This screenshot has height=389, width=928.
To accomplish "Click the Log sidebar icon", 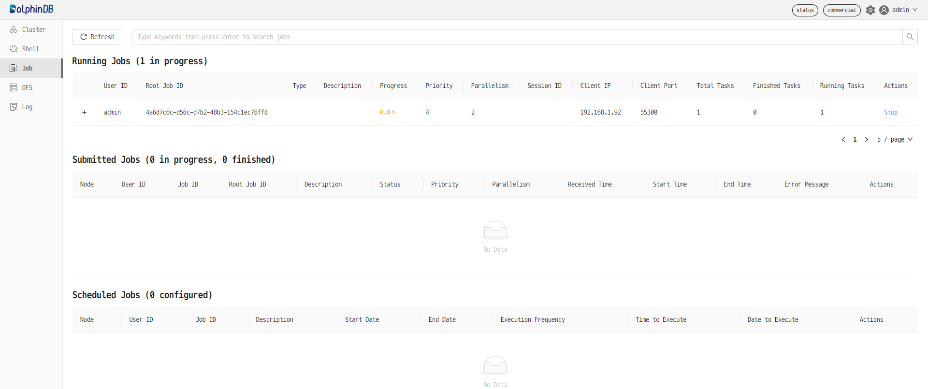I will click(14, 107).
